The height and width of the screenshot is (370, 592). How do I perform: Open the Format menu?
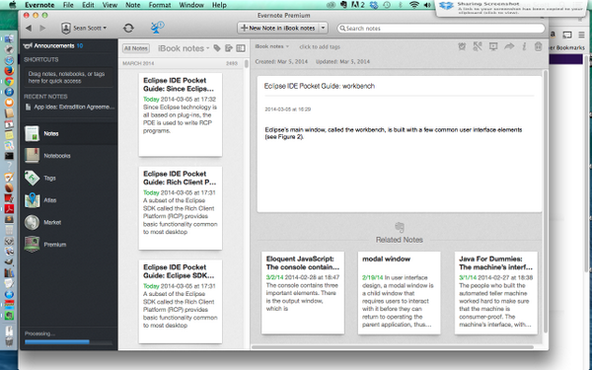(160, 5)
